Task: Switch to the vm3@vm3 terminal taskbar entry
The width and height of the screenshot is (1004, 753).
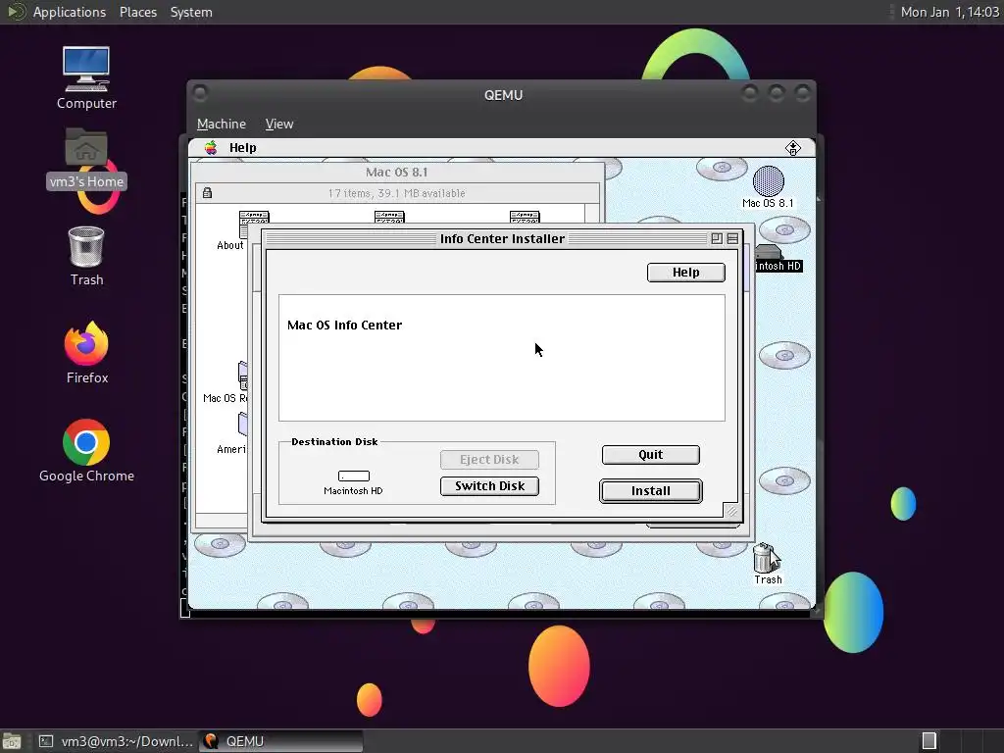Action: [116, 741]
